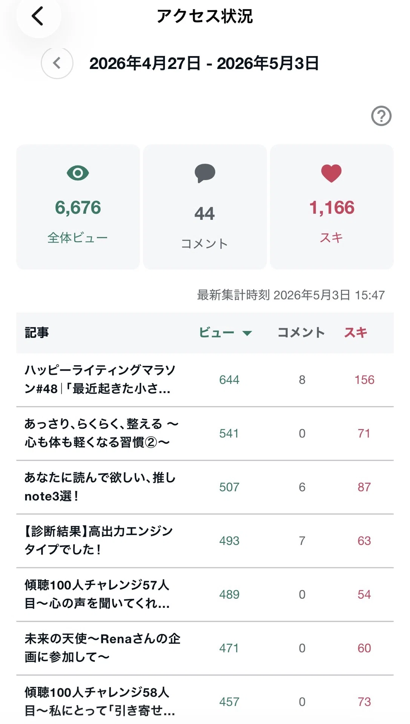Screen dimensions: 410x724
Task: Select the 44 コメント card
Action: tap(205, 207)
